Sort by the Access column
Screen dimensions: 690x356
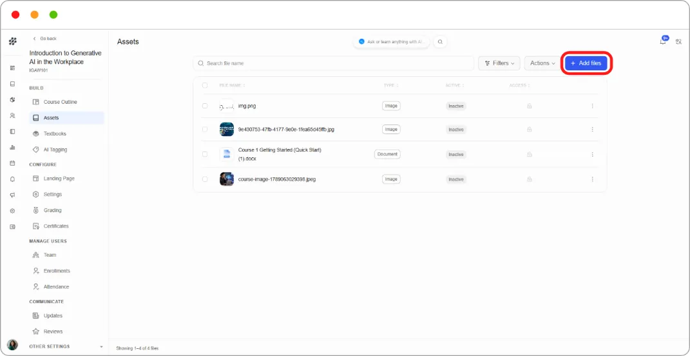(x=519, y=86)
